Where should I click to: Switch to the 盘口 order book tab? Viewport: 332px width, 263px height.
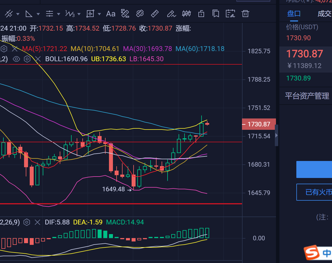(x=294, y=14)
